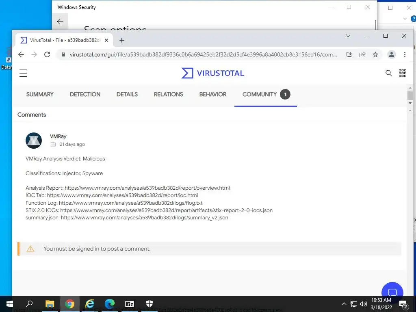Open the blue chat bubble widget
The width and height of the screenshot is (416, 312).
click(392, 291)
